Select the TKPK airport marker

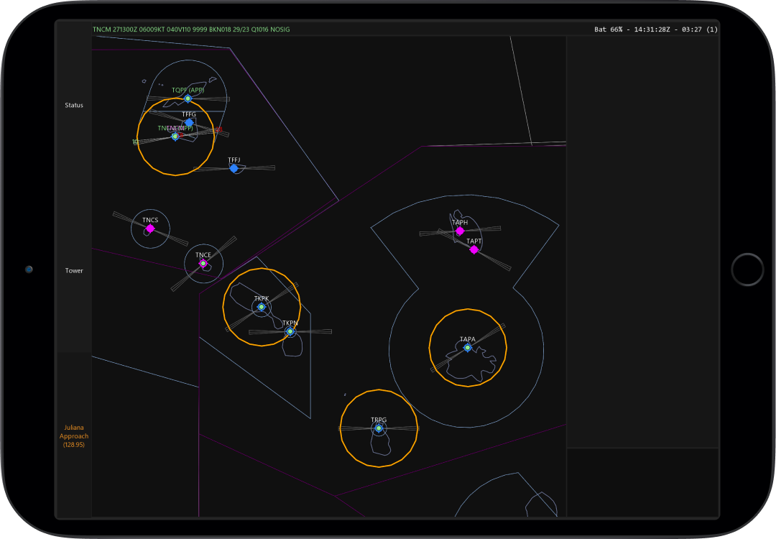[262, 307]
